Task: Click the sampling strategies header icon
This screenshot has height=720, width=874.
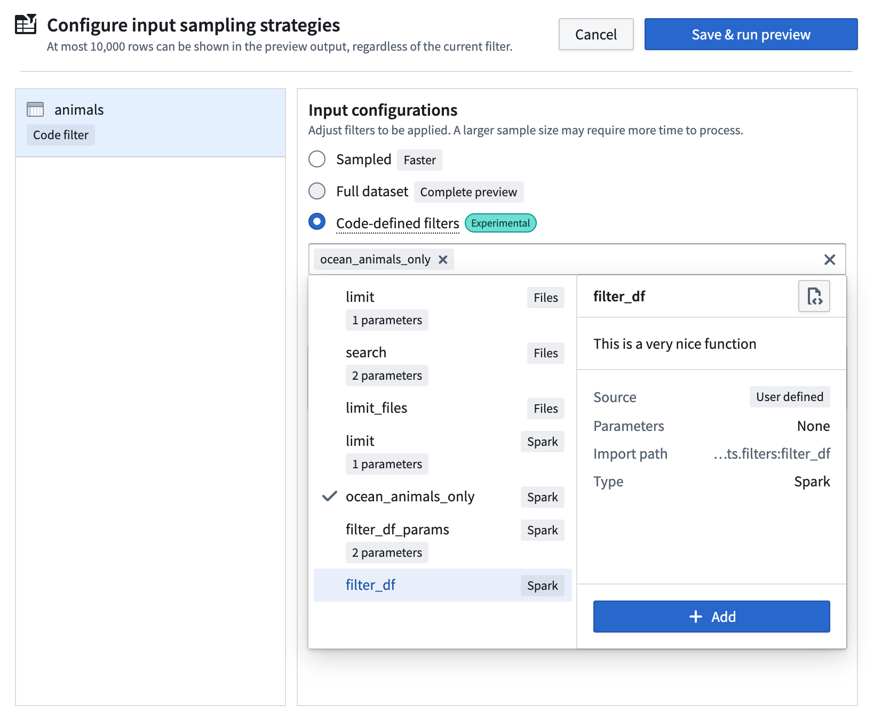Action: (x=25, y=25)
